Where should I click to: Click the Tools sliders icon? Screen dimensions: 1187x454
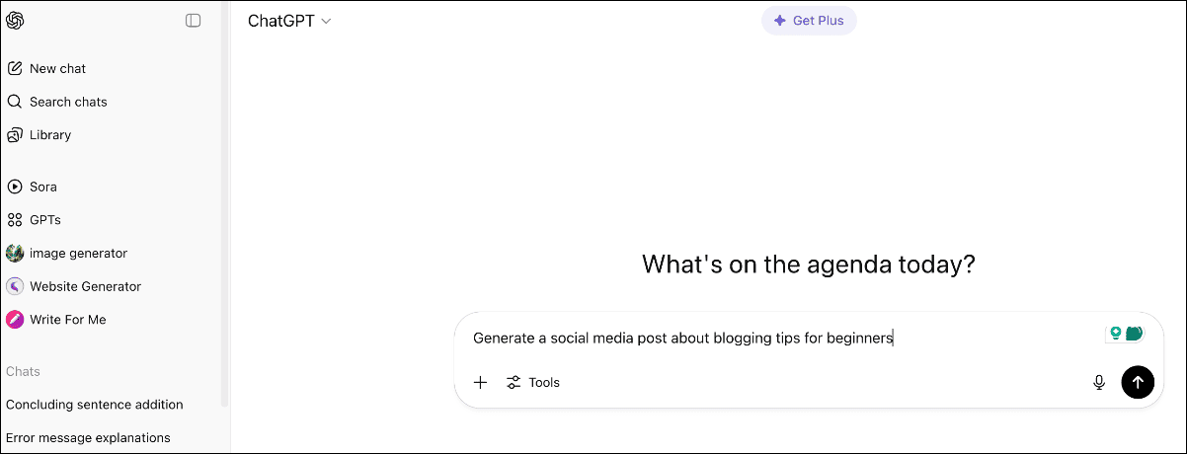coord(514,383)
